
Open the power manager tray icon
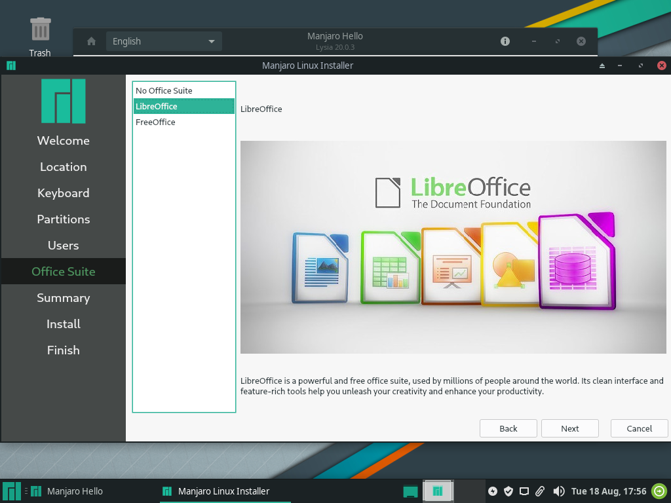click(x=493, y=491)
